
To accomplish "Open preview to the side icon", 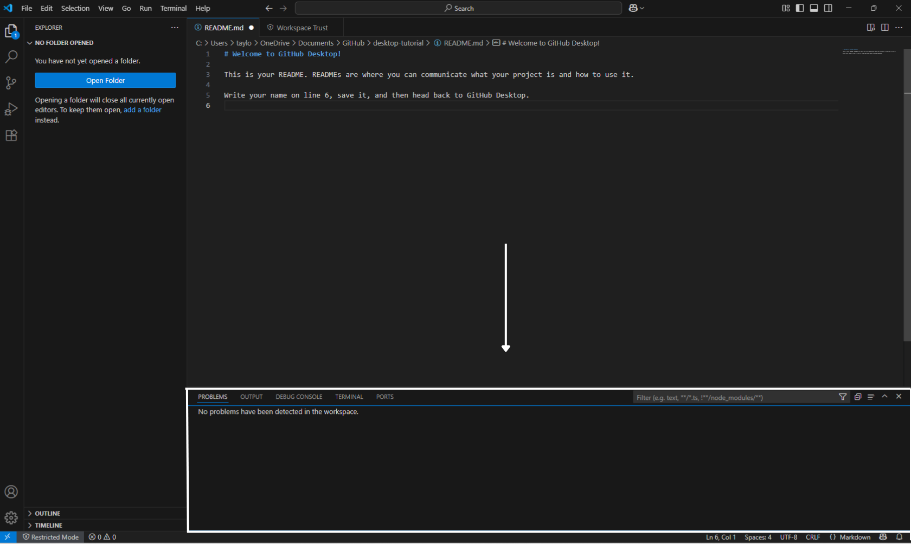I will click(871, 28).
